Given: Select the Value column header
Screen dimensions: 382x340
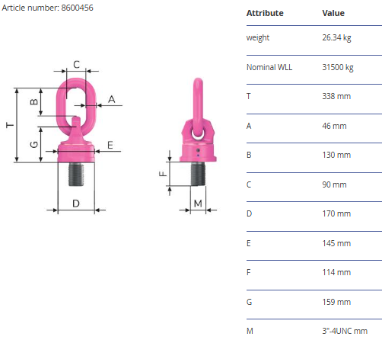Looking at the screenshot, I should click(333, 13).
